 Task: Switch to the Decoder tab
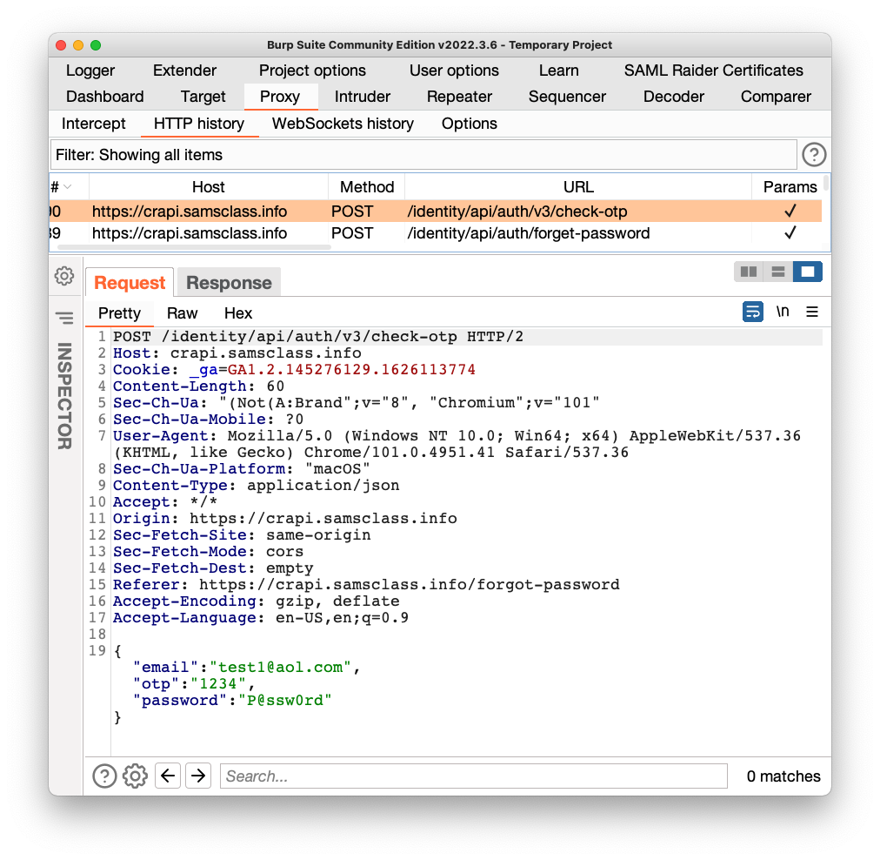(674, 97)
